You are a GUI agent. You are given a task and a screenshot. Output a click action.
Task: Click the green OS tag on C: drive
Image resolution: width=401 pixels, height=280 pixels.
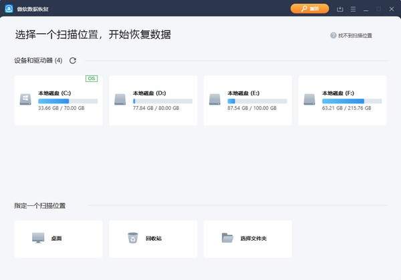point(92,79)
